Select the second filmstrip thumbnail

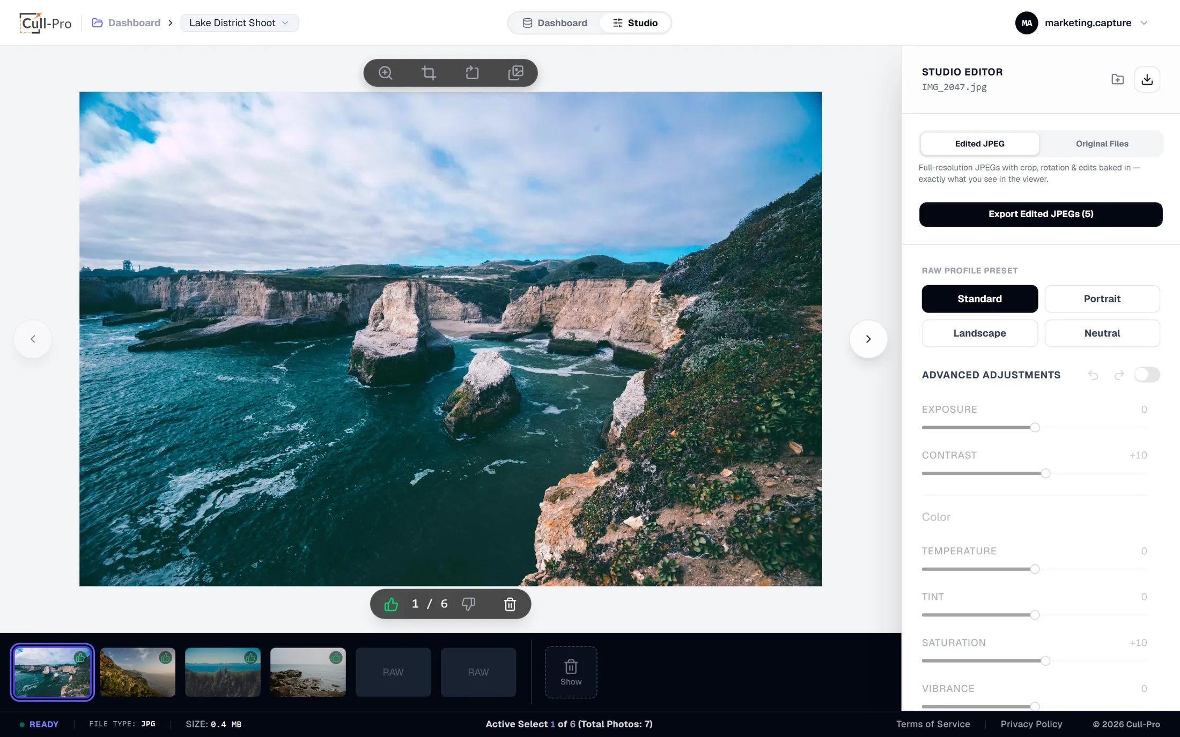[x=137, y=672]
